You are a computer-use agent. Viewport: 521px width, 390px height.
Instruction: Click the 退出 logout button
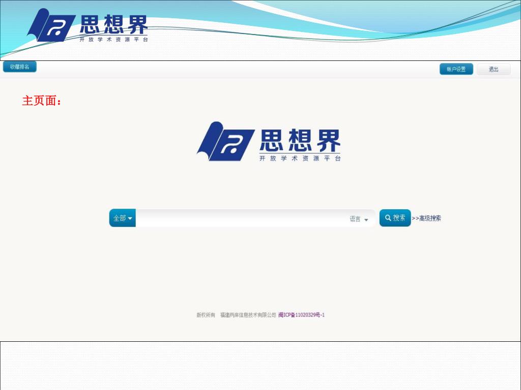494,69
